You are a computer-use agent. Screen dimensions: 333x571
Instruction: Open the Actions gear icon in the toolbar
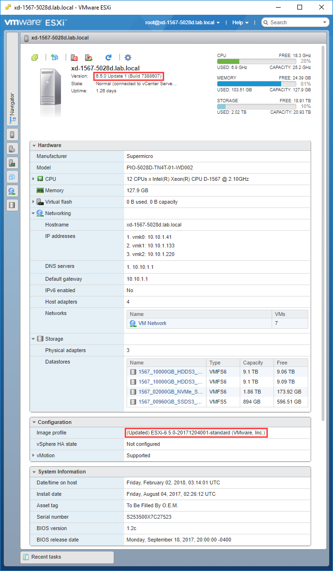(x=127, y=58)
